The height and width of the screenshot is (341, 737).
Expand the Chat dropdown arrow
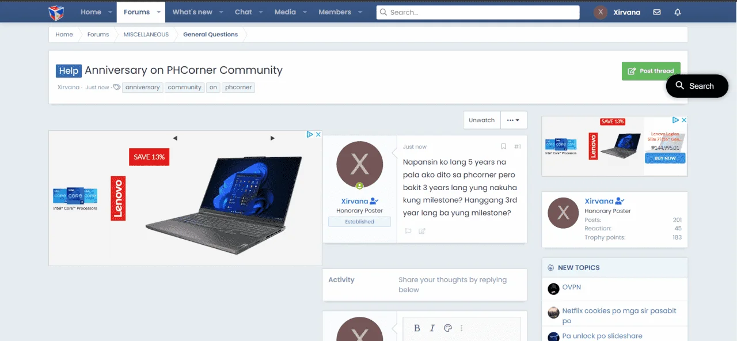261,12
